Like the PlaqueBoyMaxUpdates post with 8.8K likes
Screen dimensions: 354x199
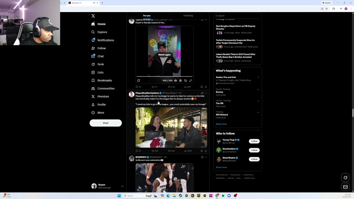(x=171, y=151)
